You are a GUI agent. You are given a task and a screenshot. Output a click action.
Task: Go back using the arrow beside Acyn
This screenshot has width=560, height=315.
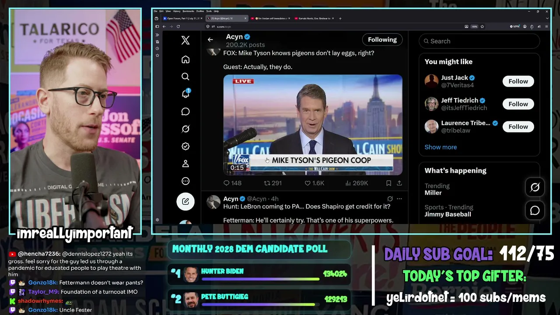click(x=210, y=40)
